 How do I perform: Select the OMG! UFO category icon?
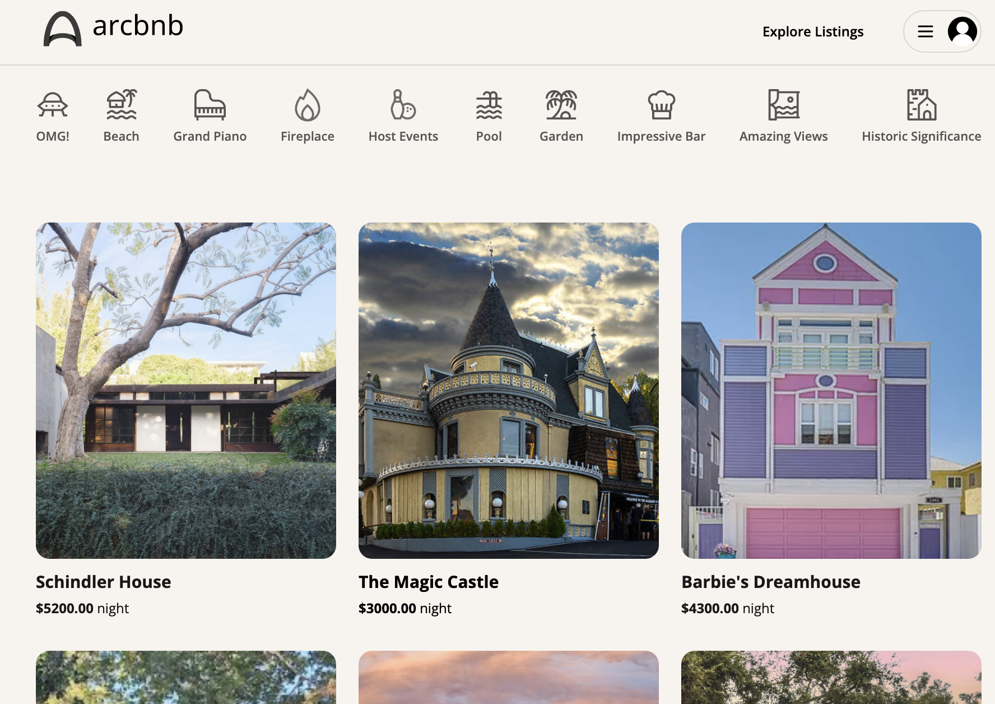pos(53,105)
